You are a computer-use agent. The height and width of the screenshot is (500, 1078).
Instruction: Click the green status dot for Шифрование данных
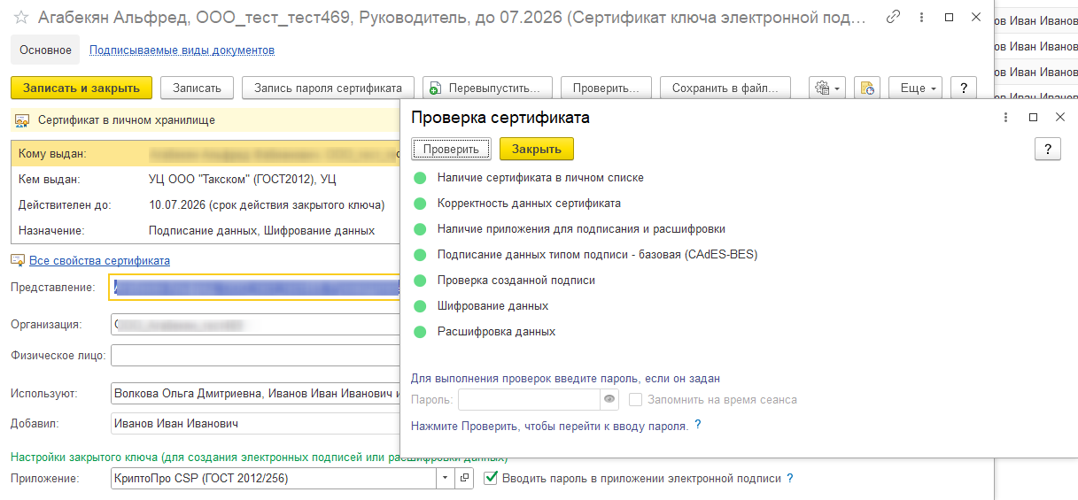[x=420, y=306]
